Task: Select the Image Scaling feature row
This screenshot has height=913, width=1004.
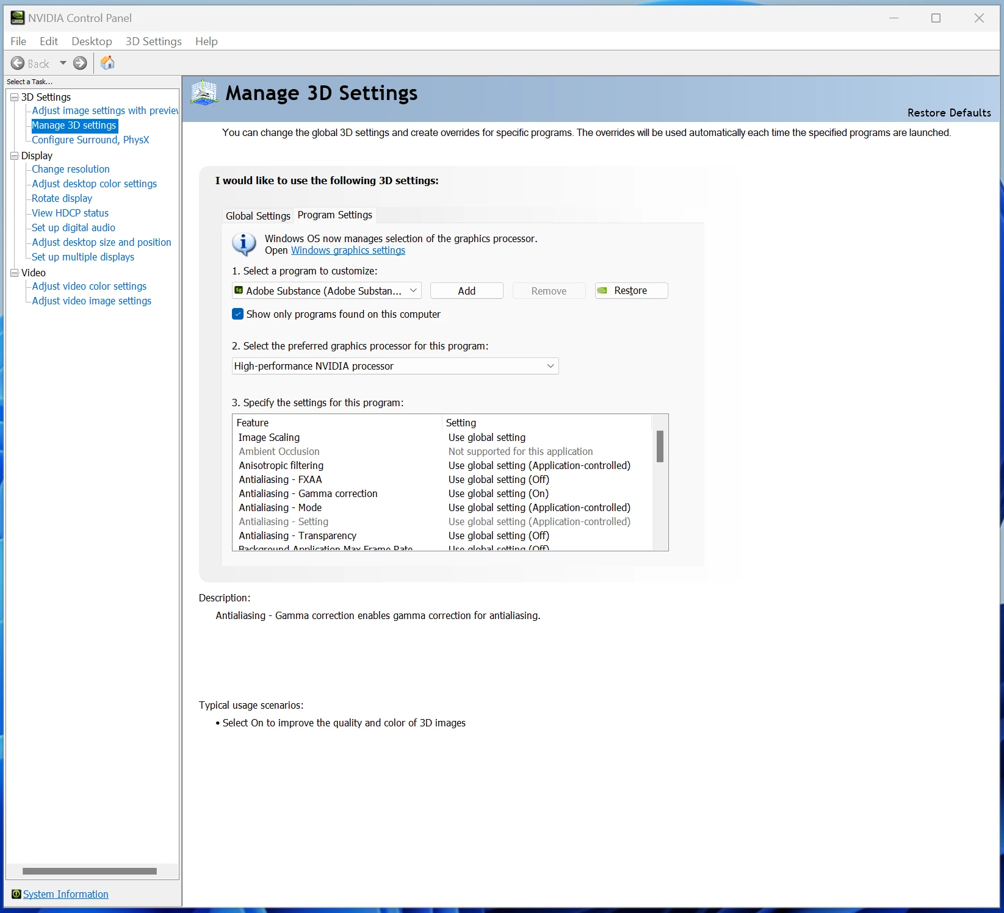Action: 442,437
